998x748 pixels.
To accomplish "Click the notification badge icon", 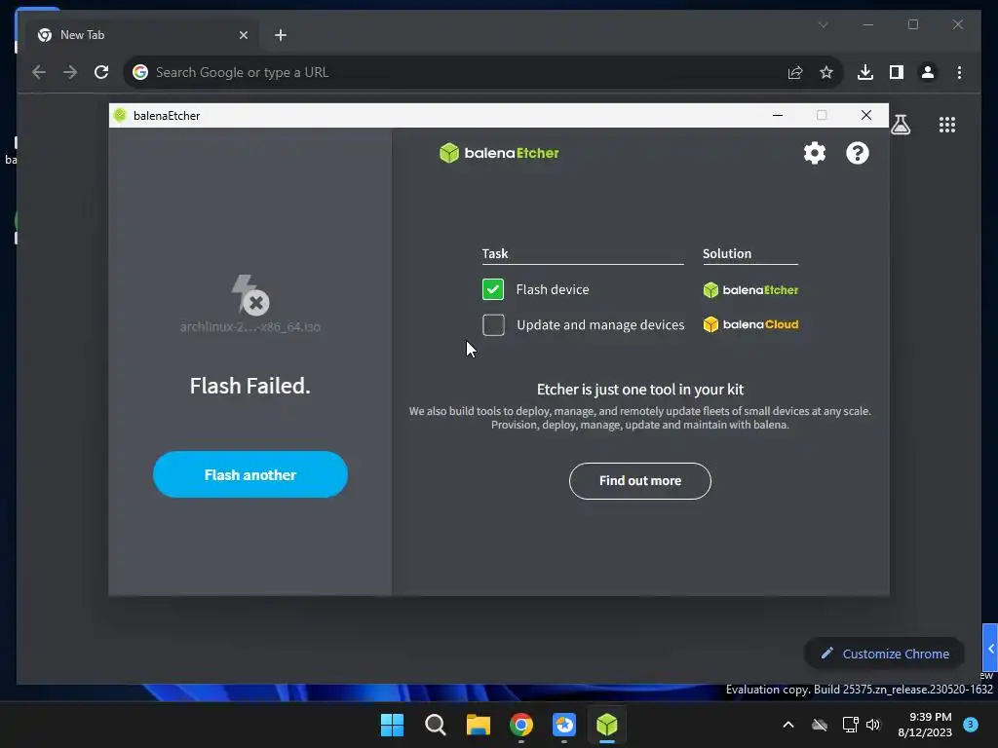I will 971,725.
